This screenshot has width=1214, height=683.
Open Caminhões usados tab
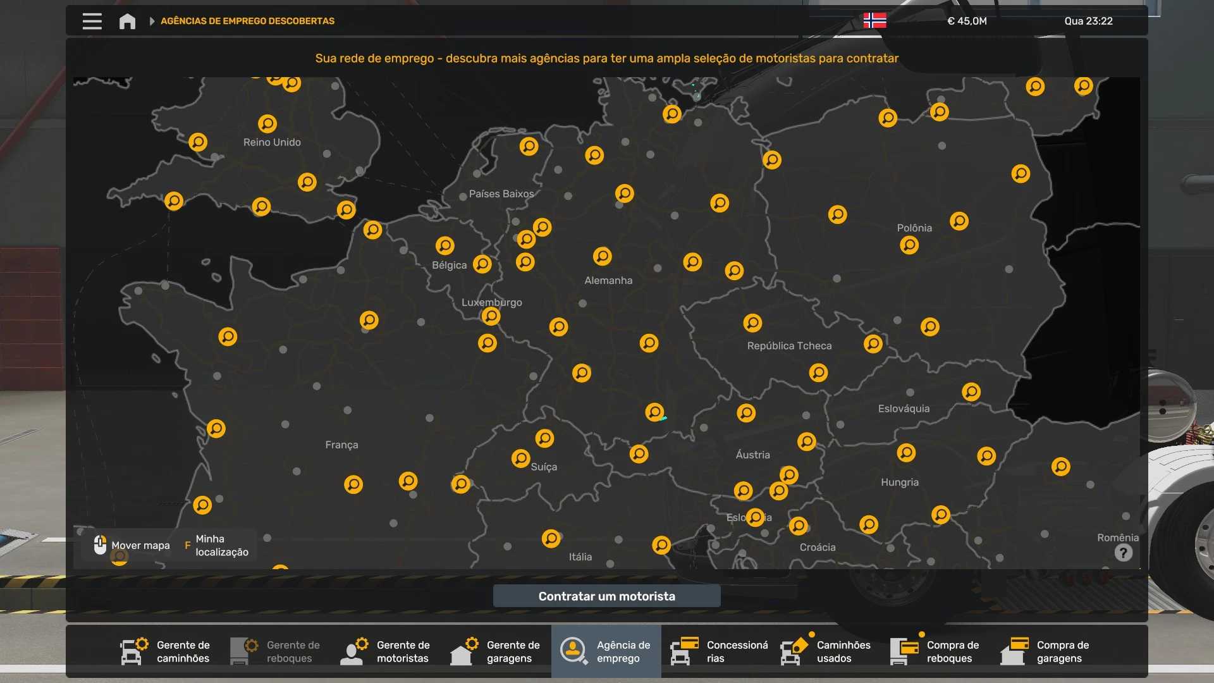pyautogui.click(x=826, y=651)
